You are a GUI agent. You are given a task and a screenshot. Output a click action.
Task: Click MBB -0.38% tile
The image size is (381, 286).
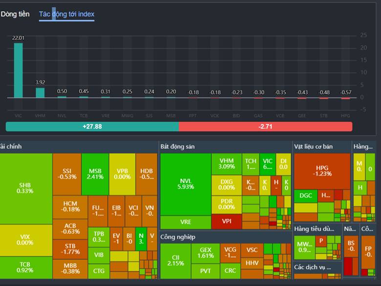(70, 269)
